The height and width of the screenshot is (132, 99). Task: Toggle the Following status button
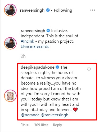[x=63, y=10]
